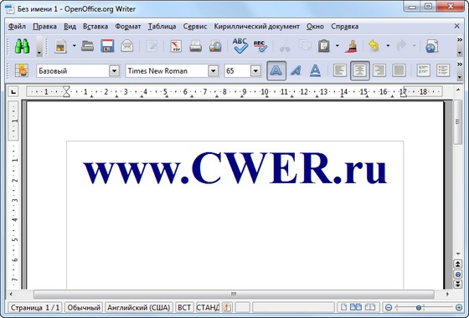Create a new document with the New icon
Screen dimensions: 469x318
tap(60, 46)
